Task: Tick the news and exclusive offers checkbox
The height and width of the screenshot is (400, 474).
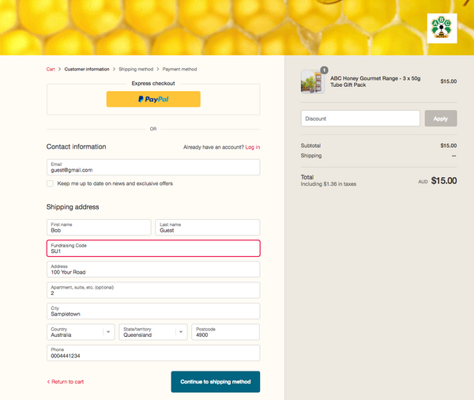Action: click(x=51, y=183)
